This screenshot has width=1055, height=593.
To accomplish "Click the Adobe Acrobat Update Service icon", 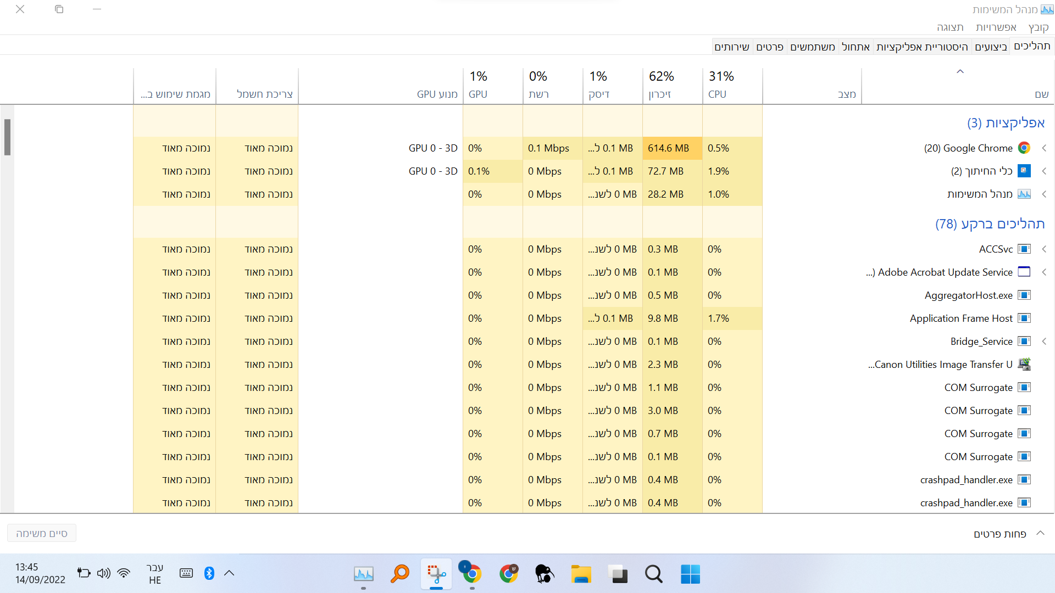I will click(x=1024, y=272).
